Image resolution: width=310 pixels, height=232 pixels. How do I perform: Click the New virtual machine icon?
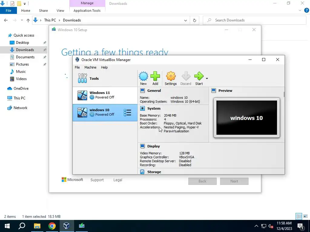click(143, 76)
